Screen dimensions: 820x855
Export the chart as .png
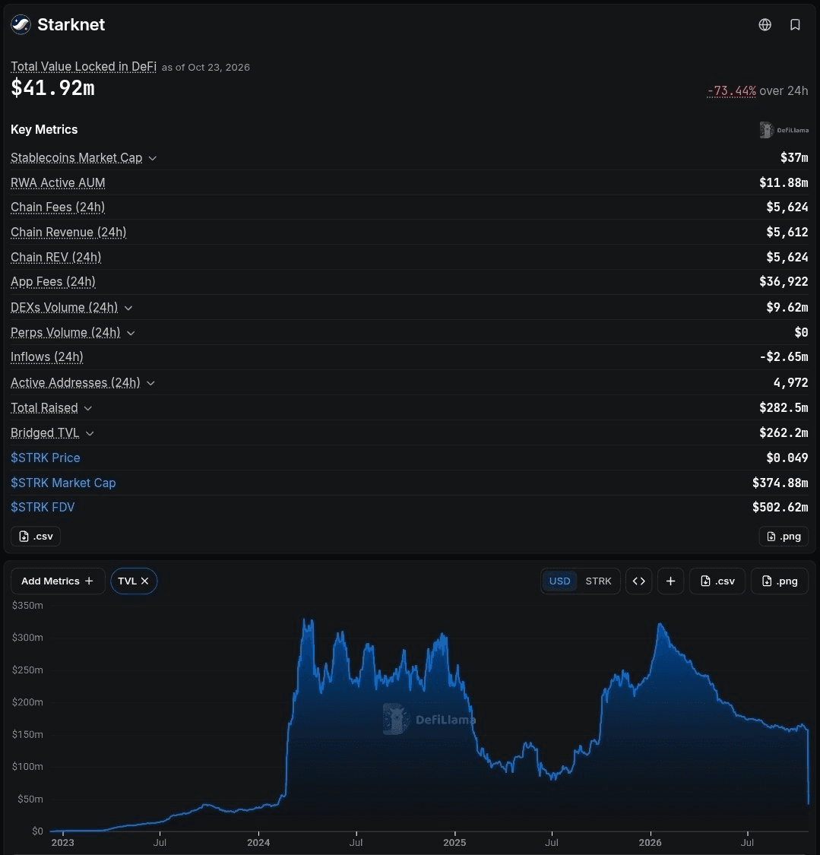click(780, 581)
